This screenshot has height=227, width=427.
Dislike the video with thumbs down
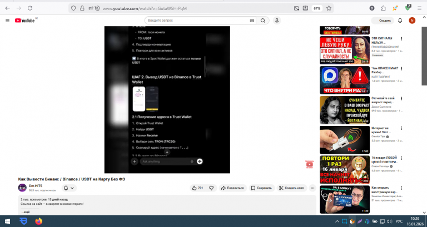tap(211, 188)
